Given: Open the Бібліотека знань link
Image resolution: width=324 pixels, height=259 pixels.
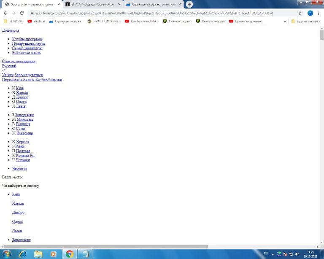Looking at the screenshot, I should (x=26, y=53).
